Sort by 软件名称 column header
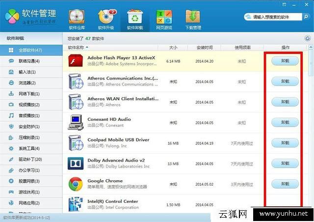The image size is (314, 222). coord(110,48)
